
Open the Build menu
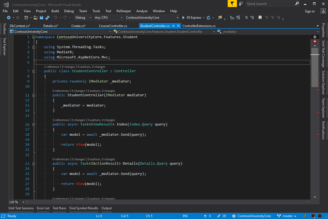55,11
